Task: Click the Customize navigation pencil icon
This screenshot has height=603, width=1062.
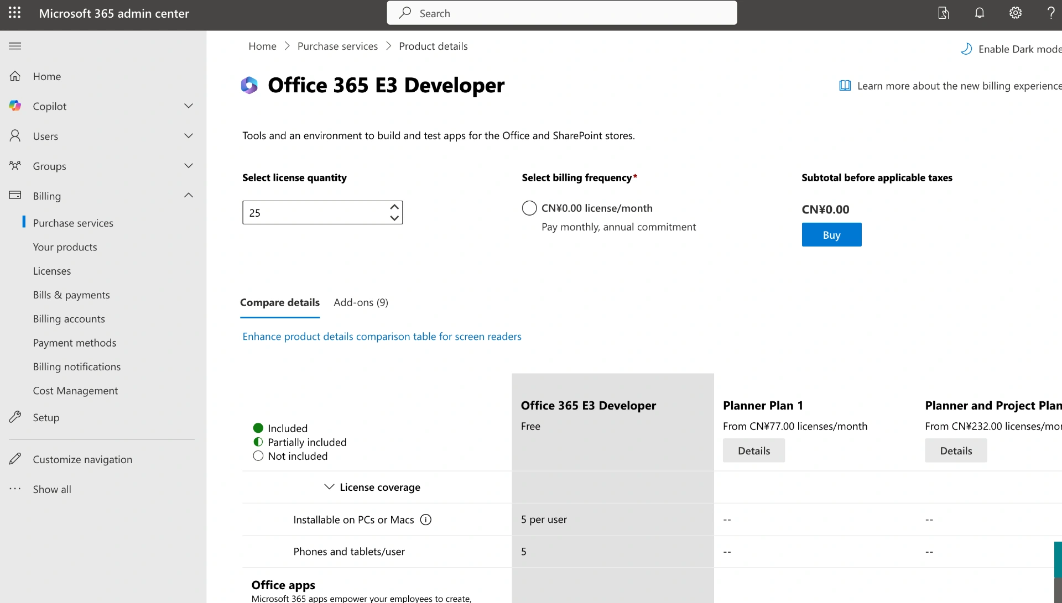Action: click(x=15, y=459)
